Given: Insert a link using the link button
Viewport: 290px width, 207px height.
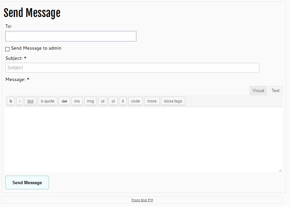Looking at the screenshot, I should pos(30,101).
